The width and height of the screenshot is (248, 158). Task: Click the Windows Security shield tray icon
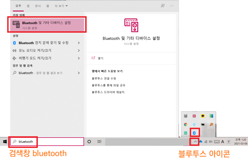pyautogui.click(x=194, y=124)
